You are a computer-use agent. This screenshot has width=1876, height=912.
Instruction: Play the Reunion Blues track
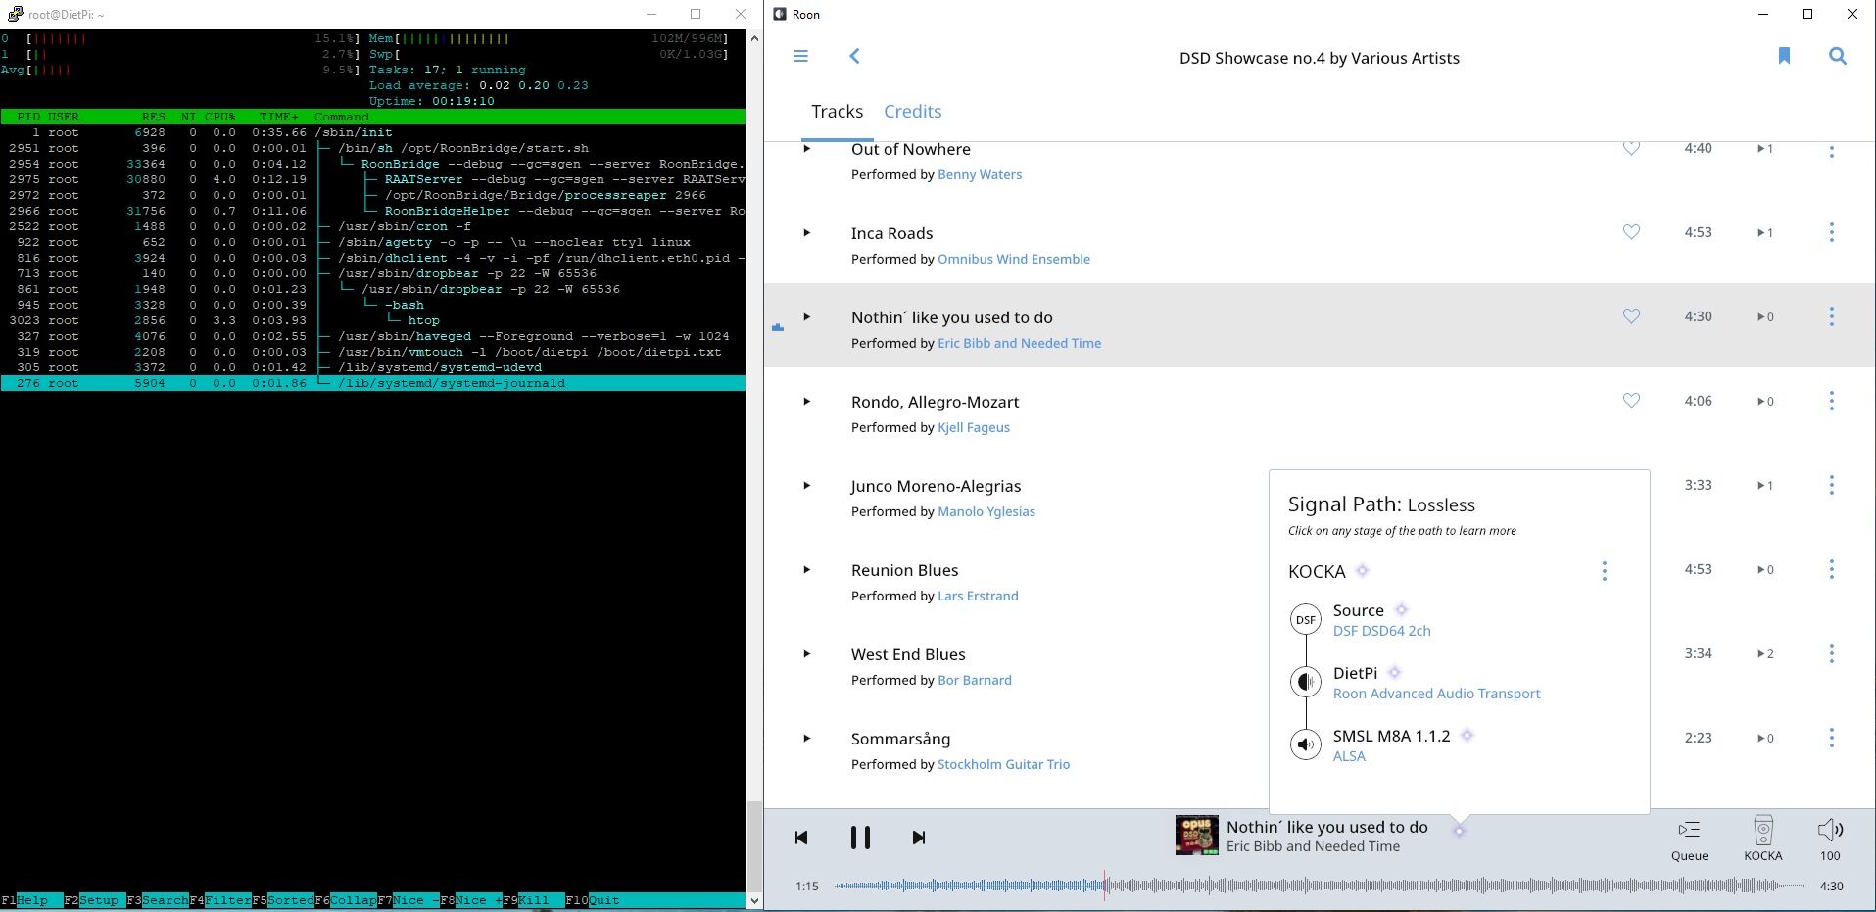pyautogui.click(x=807, y=570)
